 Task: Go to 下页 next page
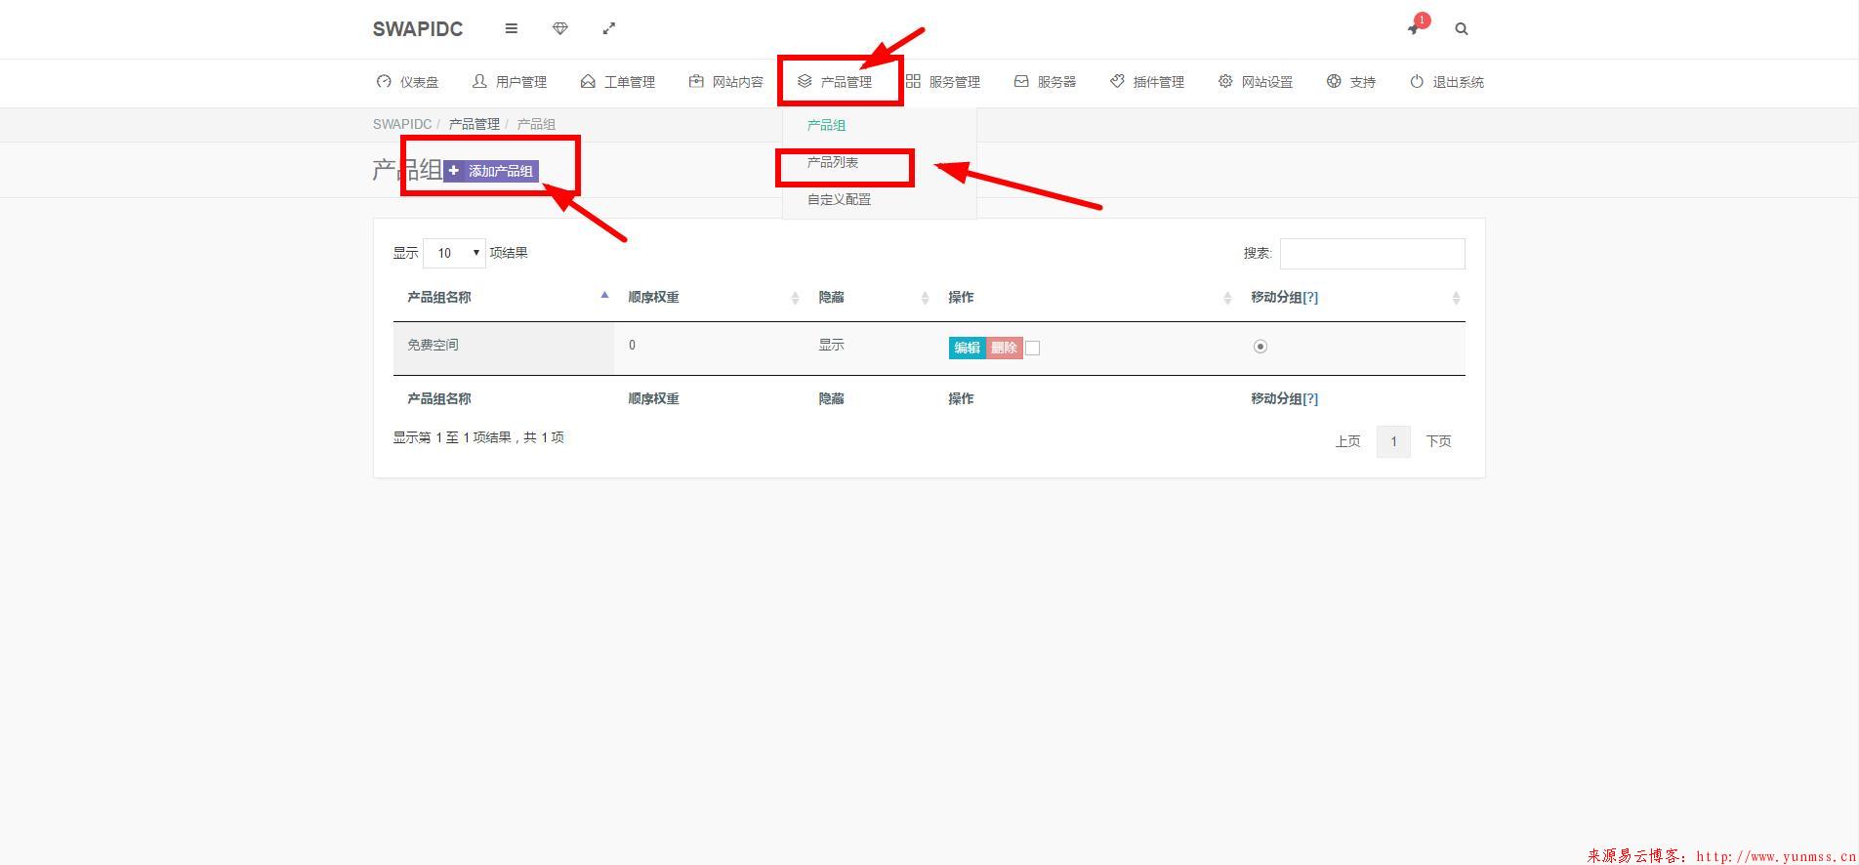click(1438, 441)
